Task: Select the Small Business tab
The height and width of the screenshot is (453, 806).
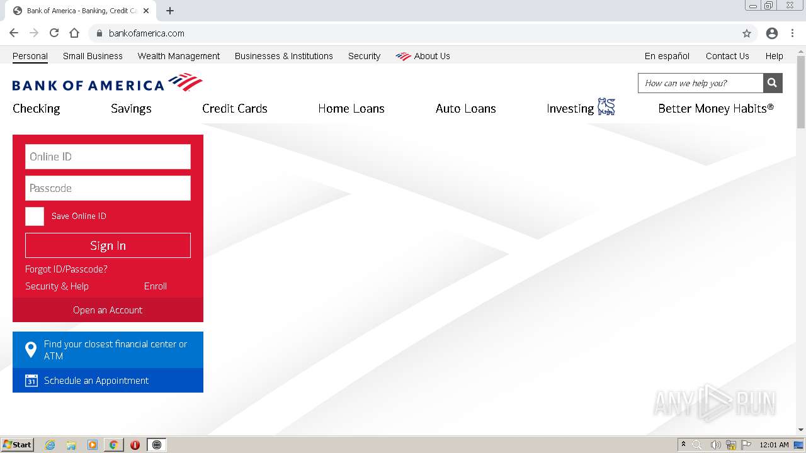Action: [x=93, y=56]
